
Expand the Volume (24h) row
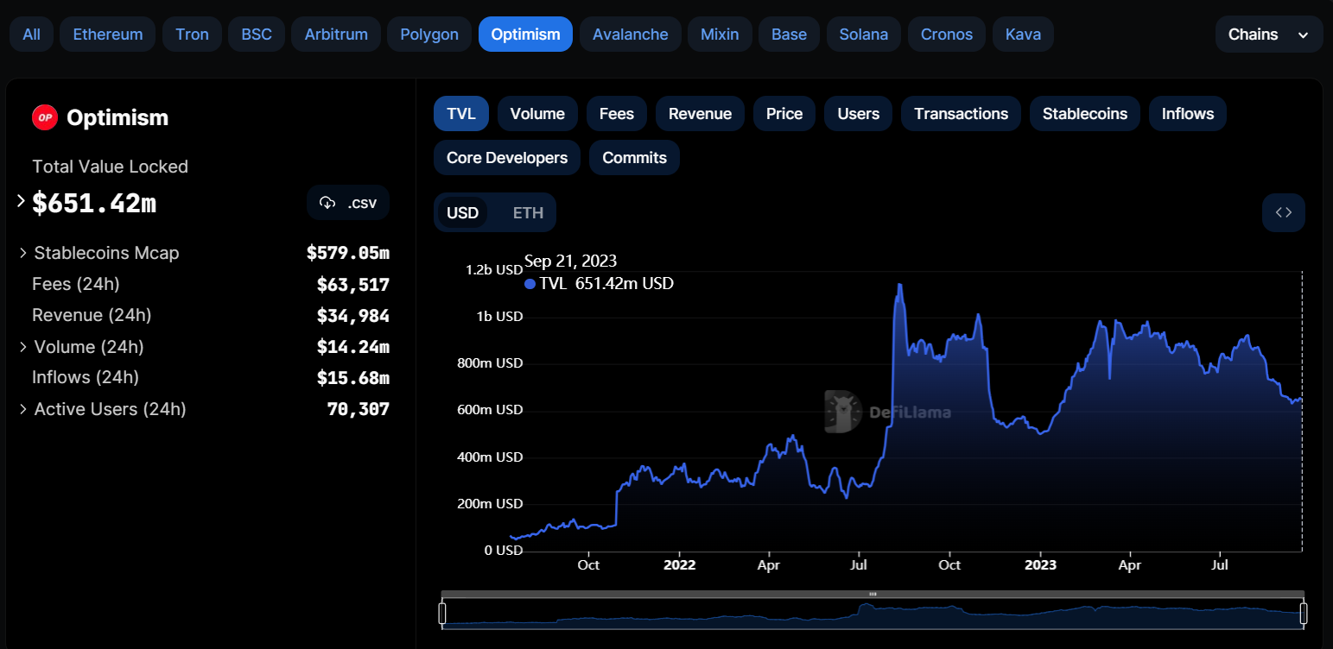coord(22,347)
